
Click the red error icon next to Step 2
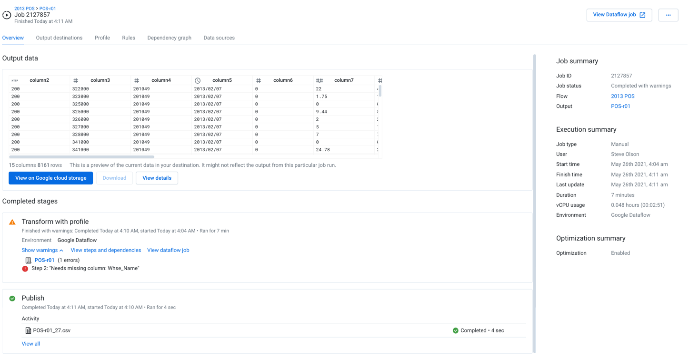pyautogui.click(x=25, y=269)
